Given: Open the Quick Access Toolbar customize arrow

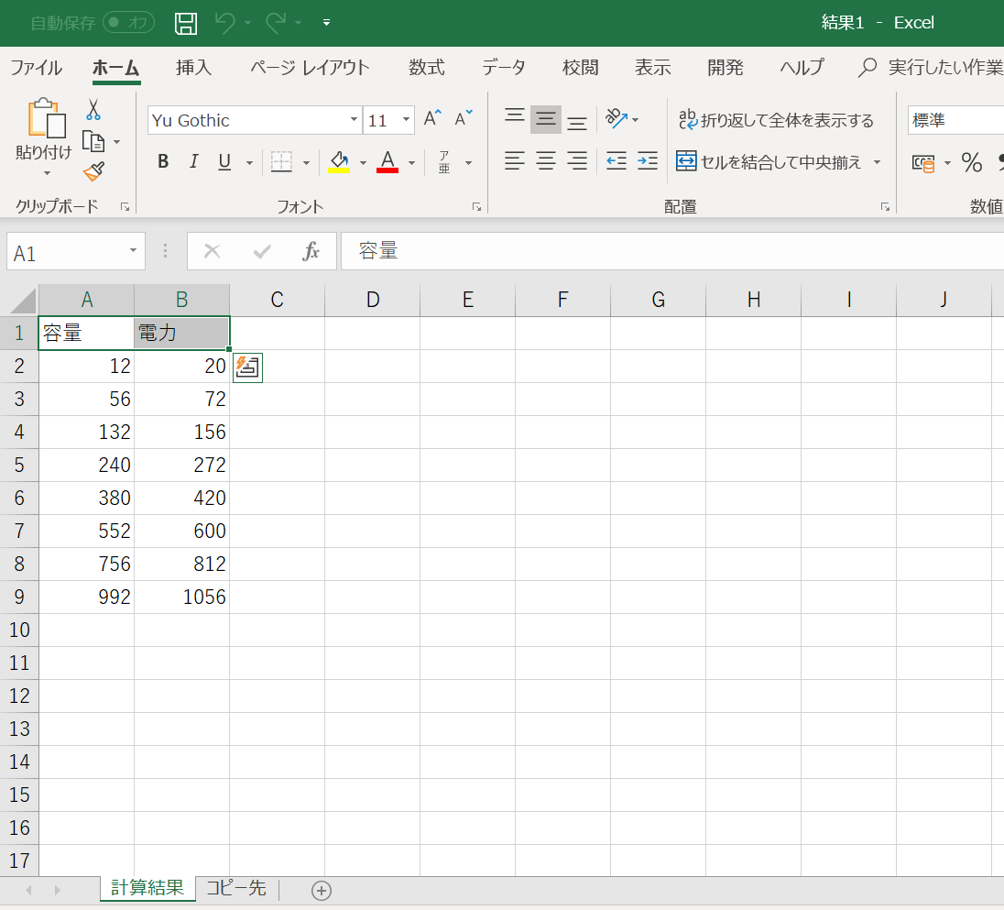Looking at the screenshot, I should [326, 23].
